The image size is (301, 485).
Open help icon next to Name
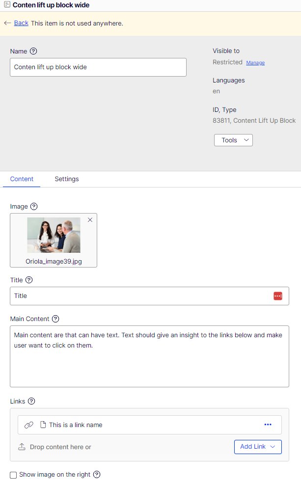tap(33, 51)
